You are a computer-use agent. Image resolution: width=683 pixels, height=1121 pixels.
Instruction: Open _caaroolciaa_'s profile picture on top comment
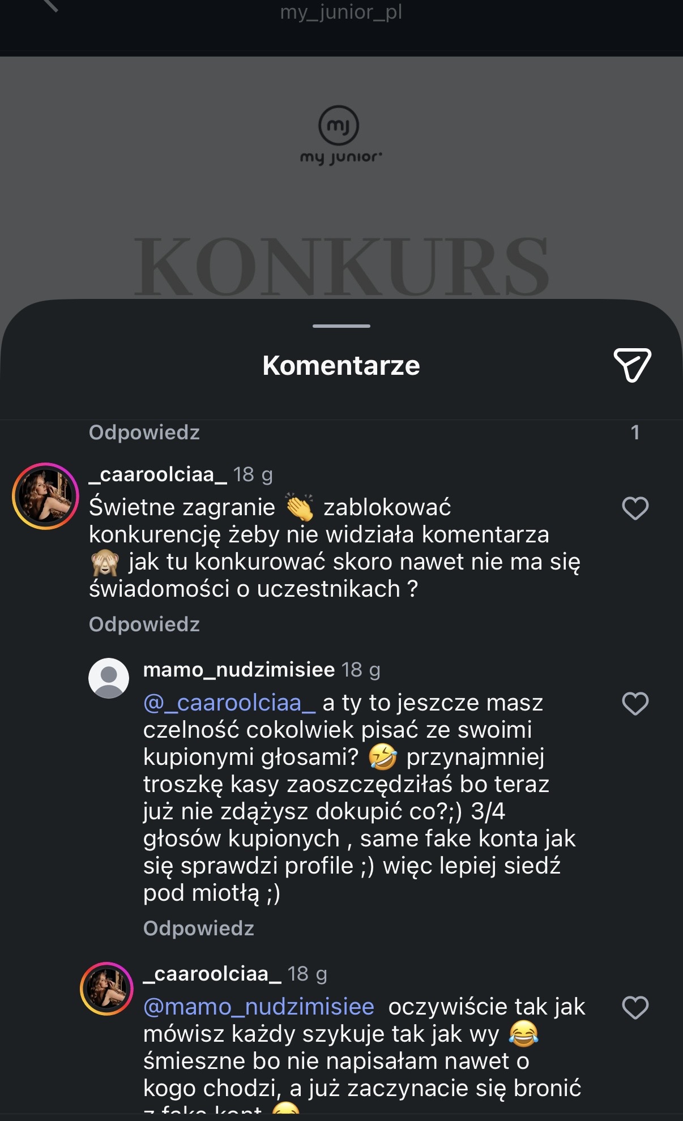[45, 496]
